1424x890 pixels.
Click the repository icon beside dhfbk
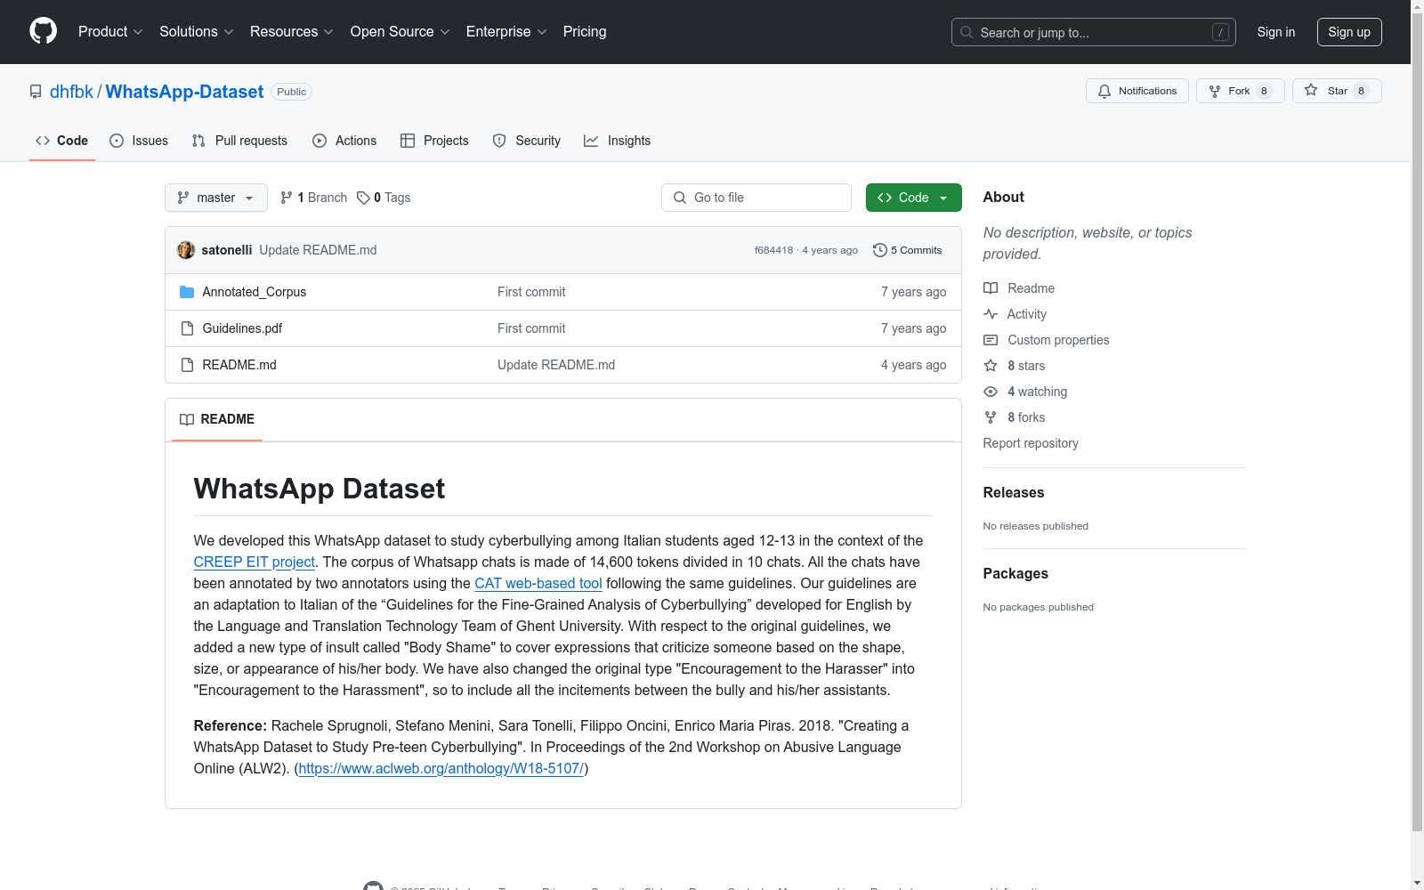pyautogui.click(x=36, y=92)
